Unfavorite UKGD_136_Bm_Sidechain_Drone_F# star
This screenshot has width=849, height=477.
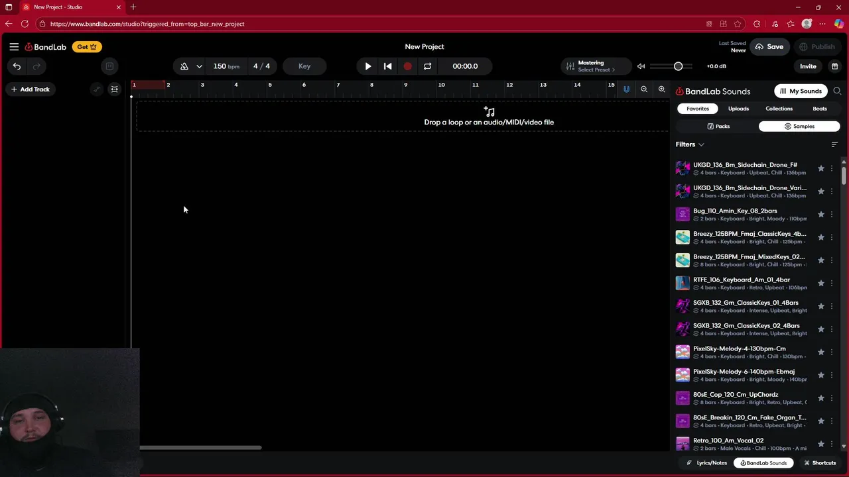821,168
